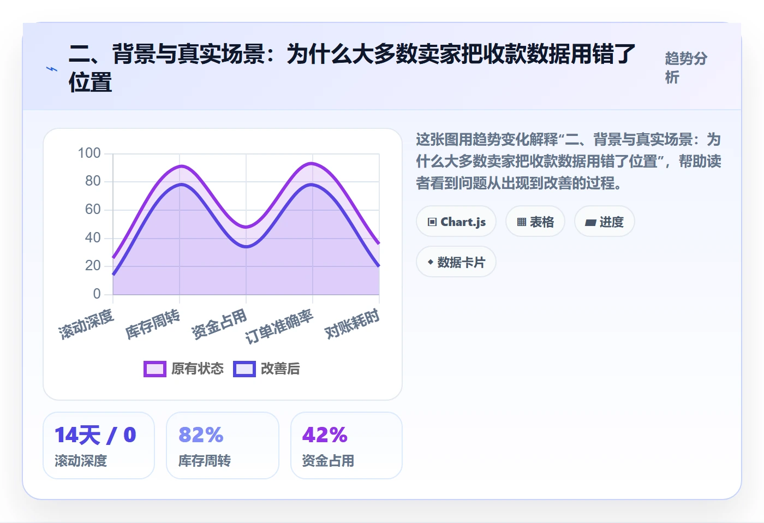Click the 改善后 legend label

click(280, 369)
